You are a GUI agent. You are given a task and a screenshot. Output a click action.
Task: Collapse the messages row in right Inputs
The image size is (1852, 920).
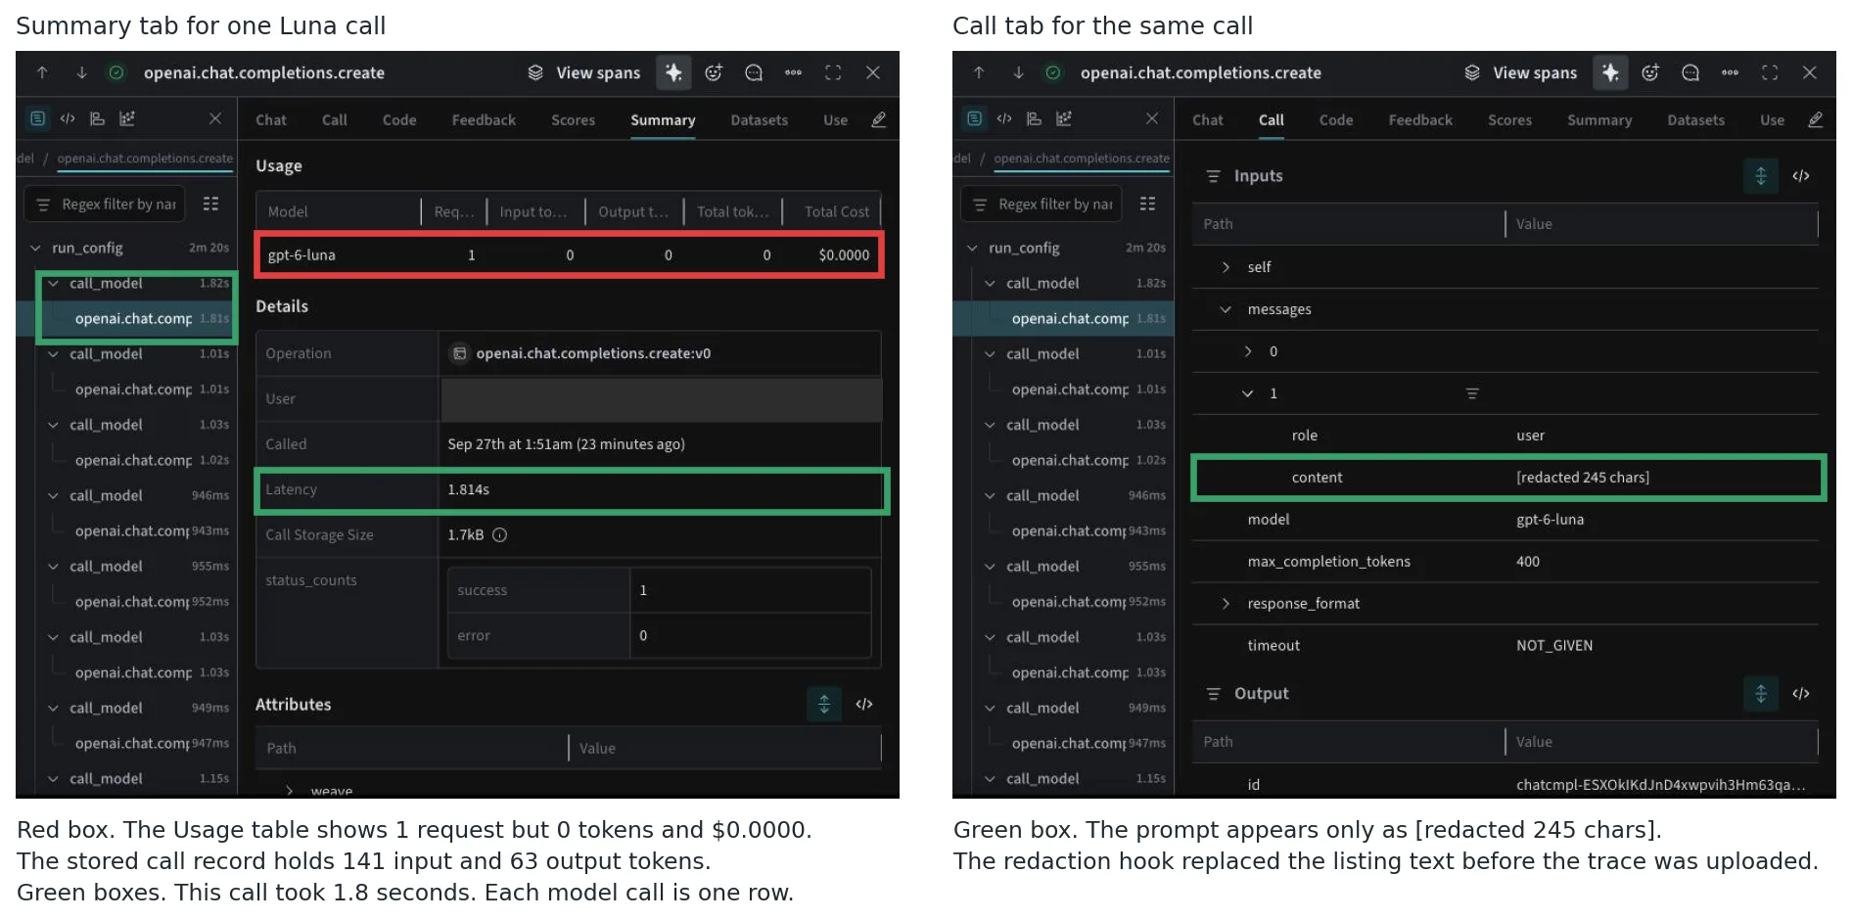point(1226,309)
